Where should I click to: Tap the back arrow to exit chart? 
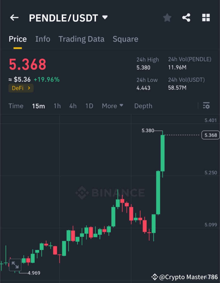(14, 18)
